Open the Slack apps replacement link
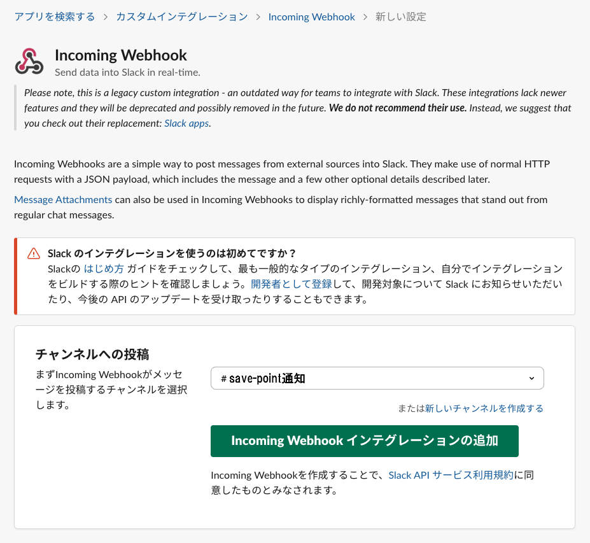Image resolution: width=590 pixels, height=543 pixels. pyautogui.click(x=186, y=123)
